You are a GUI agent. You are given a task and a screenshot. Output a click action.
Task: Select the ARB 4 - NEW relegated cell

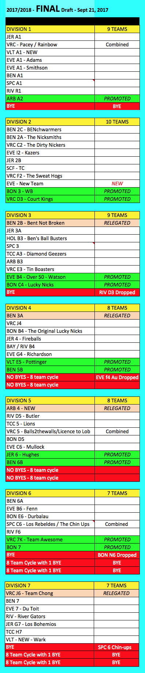[50, 408]
